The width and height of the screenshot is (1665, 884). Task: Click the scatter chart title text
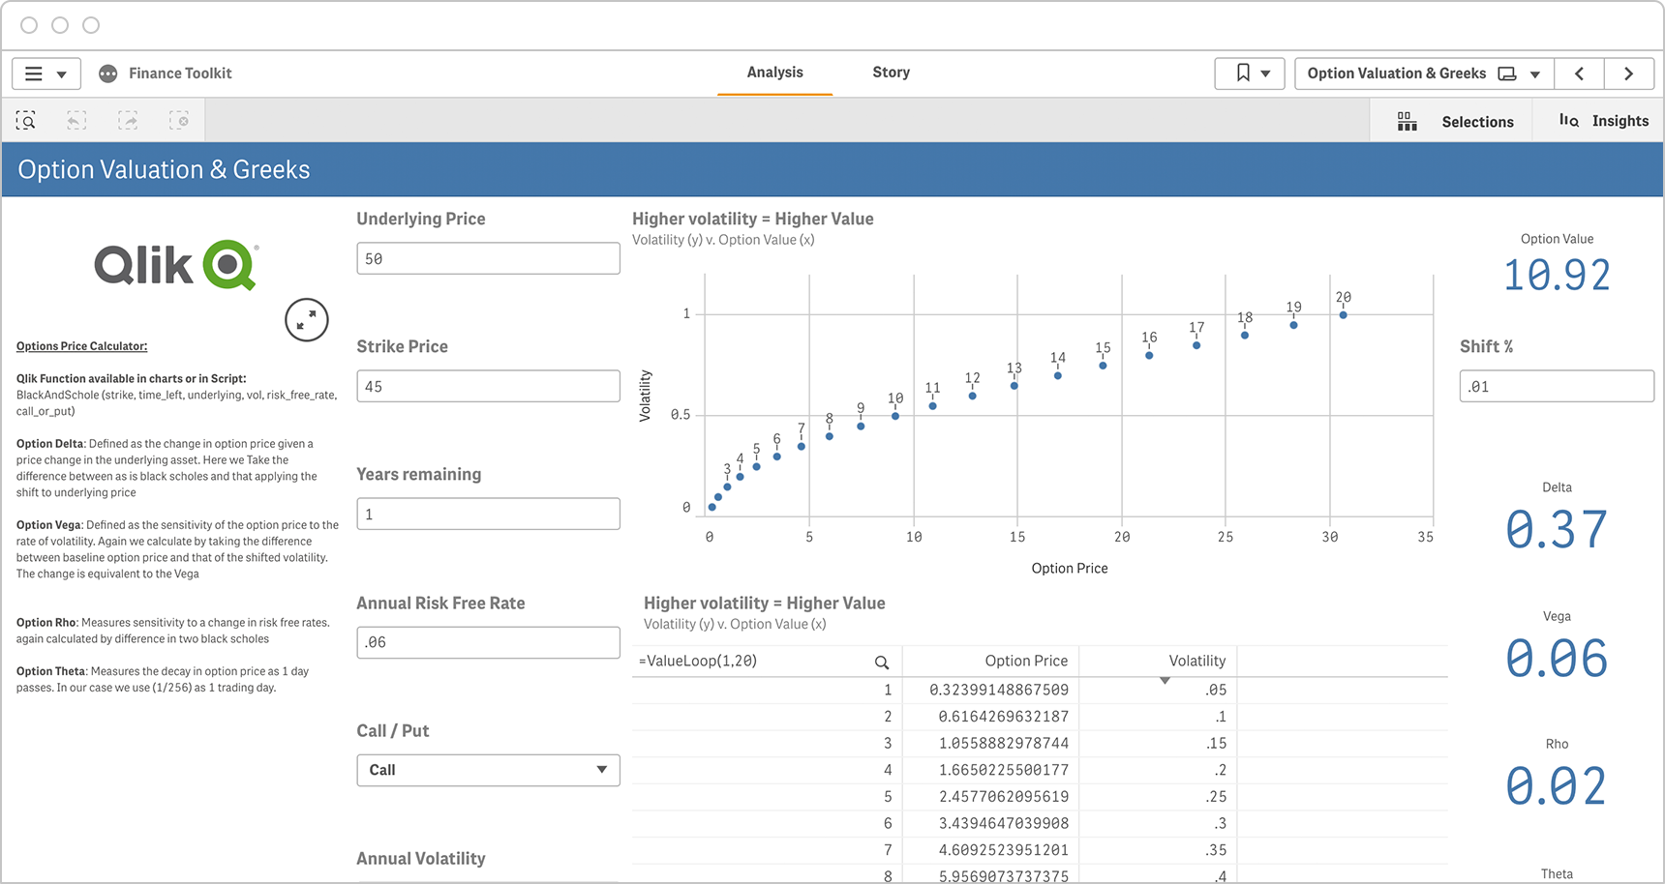coord(753,219)
